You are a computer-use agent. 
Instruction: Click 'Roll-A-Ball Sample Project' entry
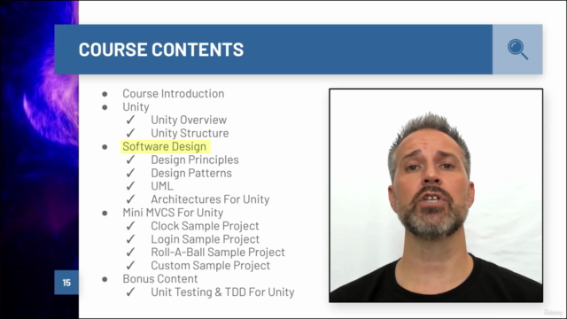coord(218,253)
